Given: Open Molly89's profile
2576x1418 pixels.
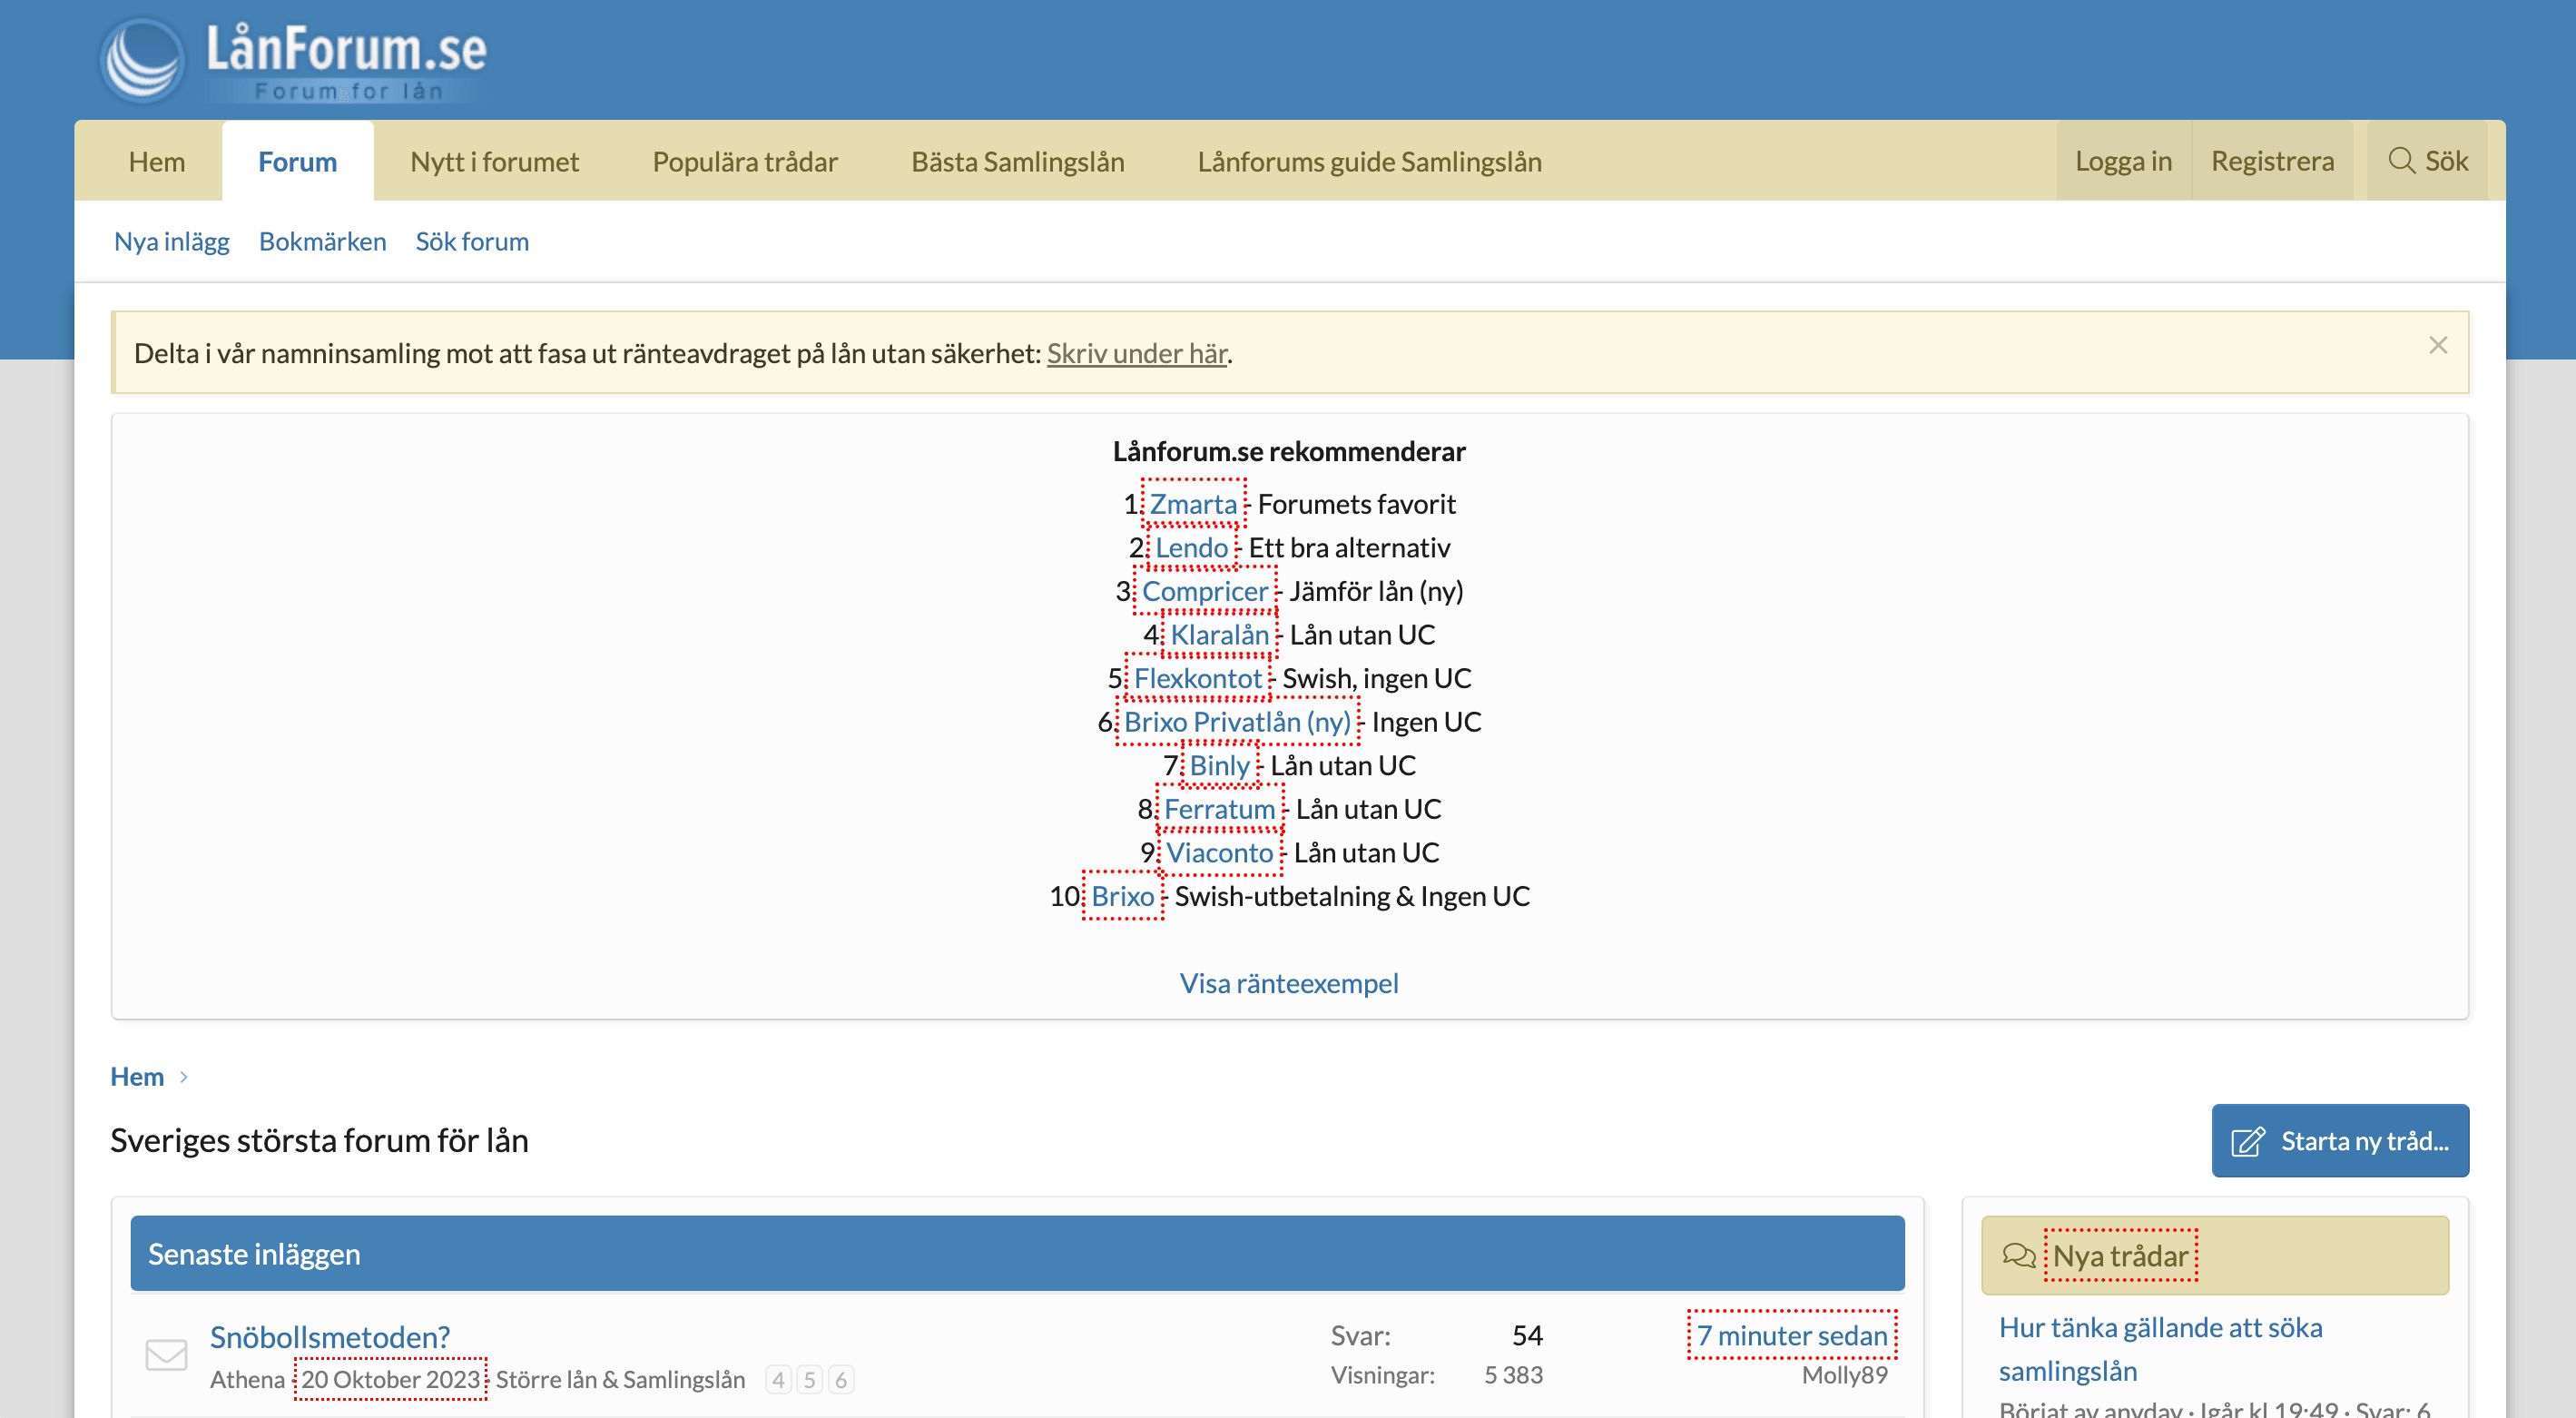Looking at the screenshot, I should [1844, 1374].
